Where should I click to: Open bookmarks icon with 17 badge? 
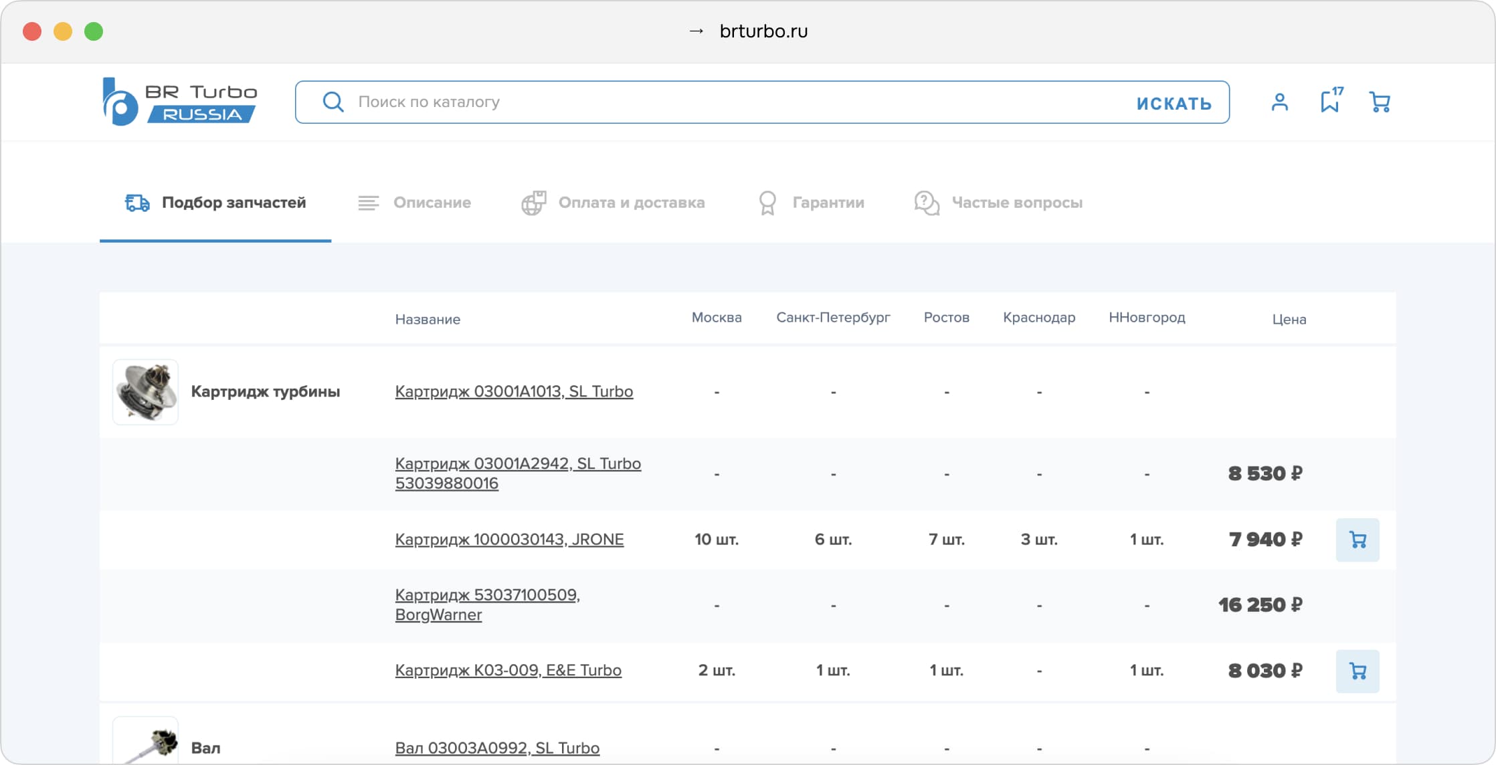coord(1330,102)
